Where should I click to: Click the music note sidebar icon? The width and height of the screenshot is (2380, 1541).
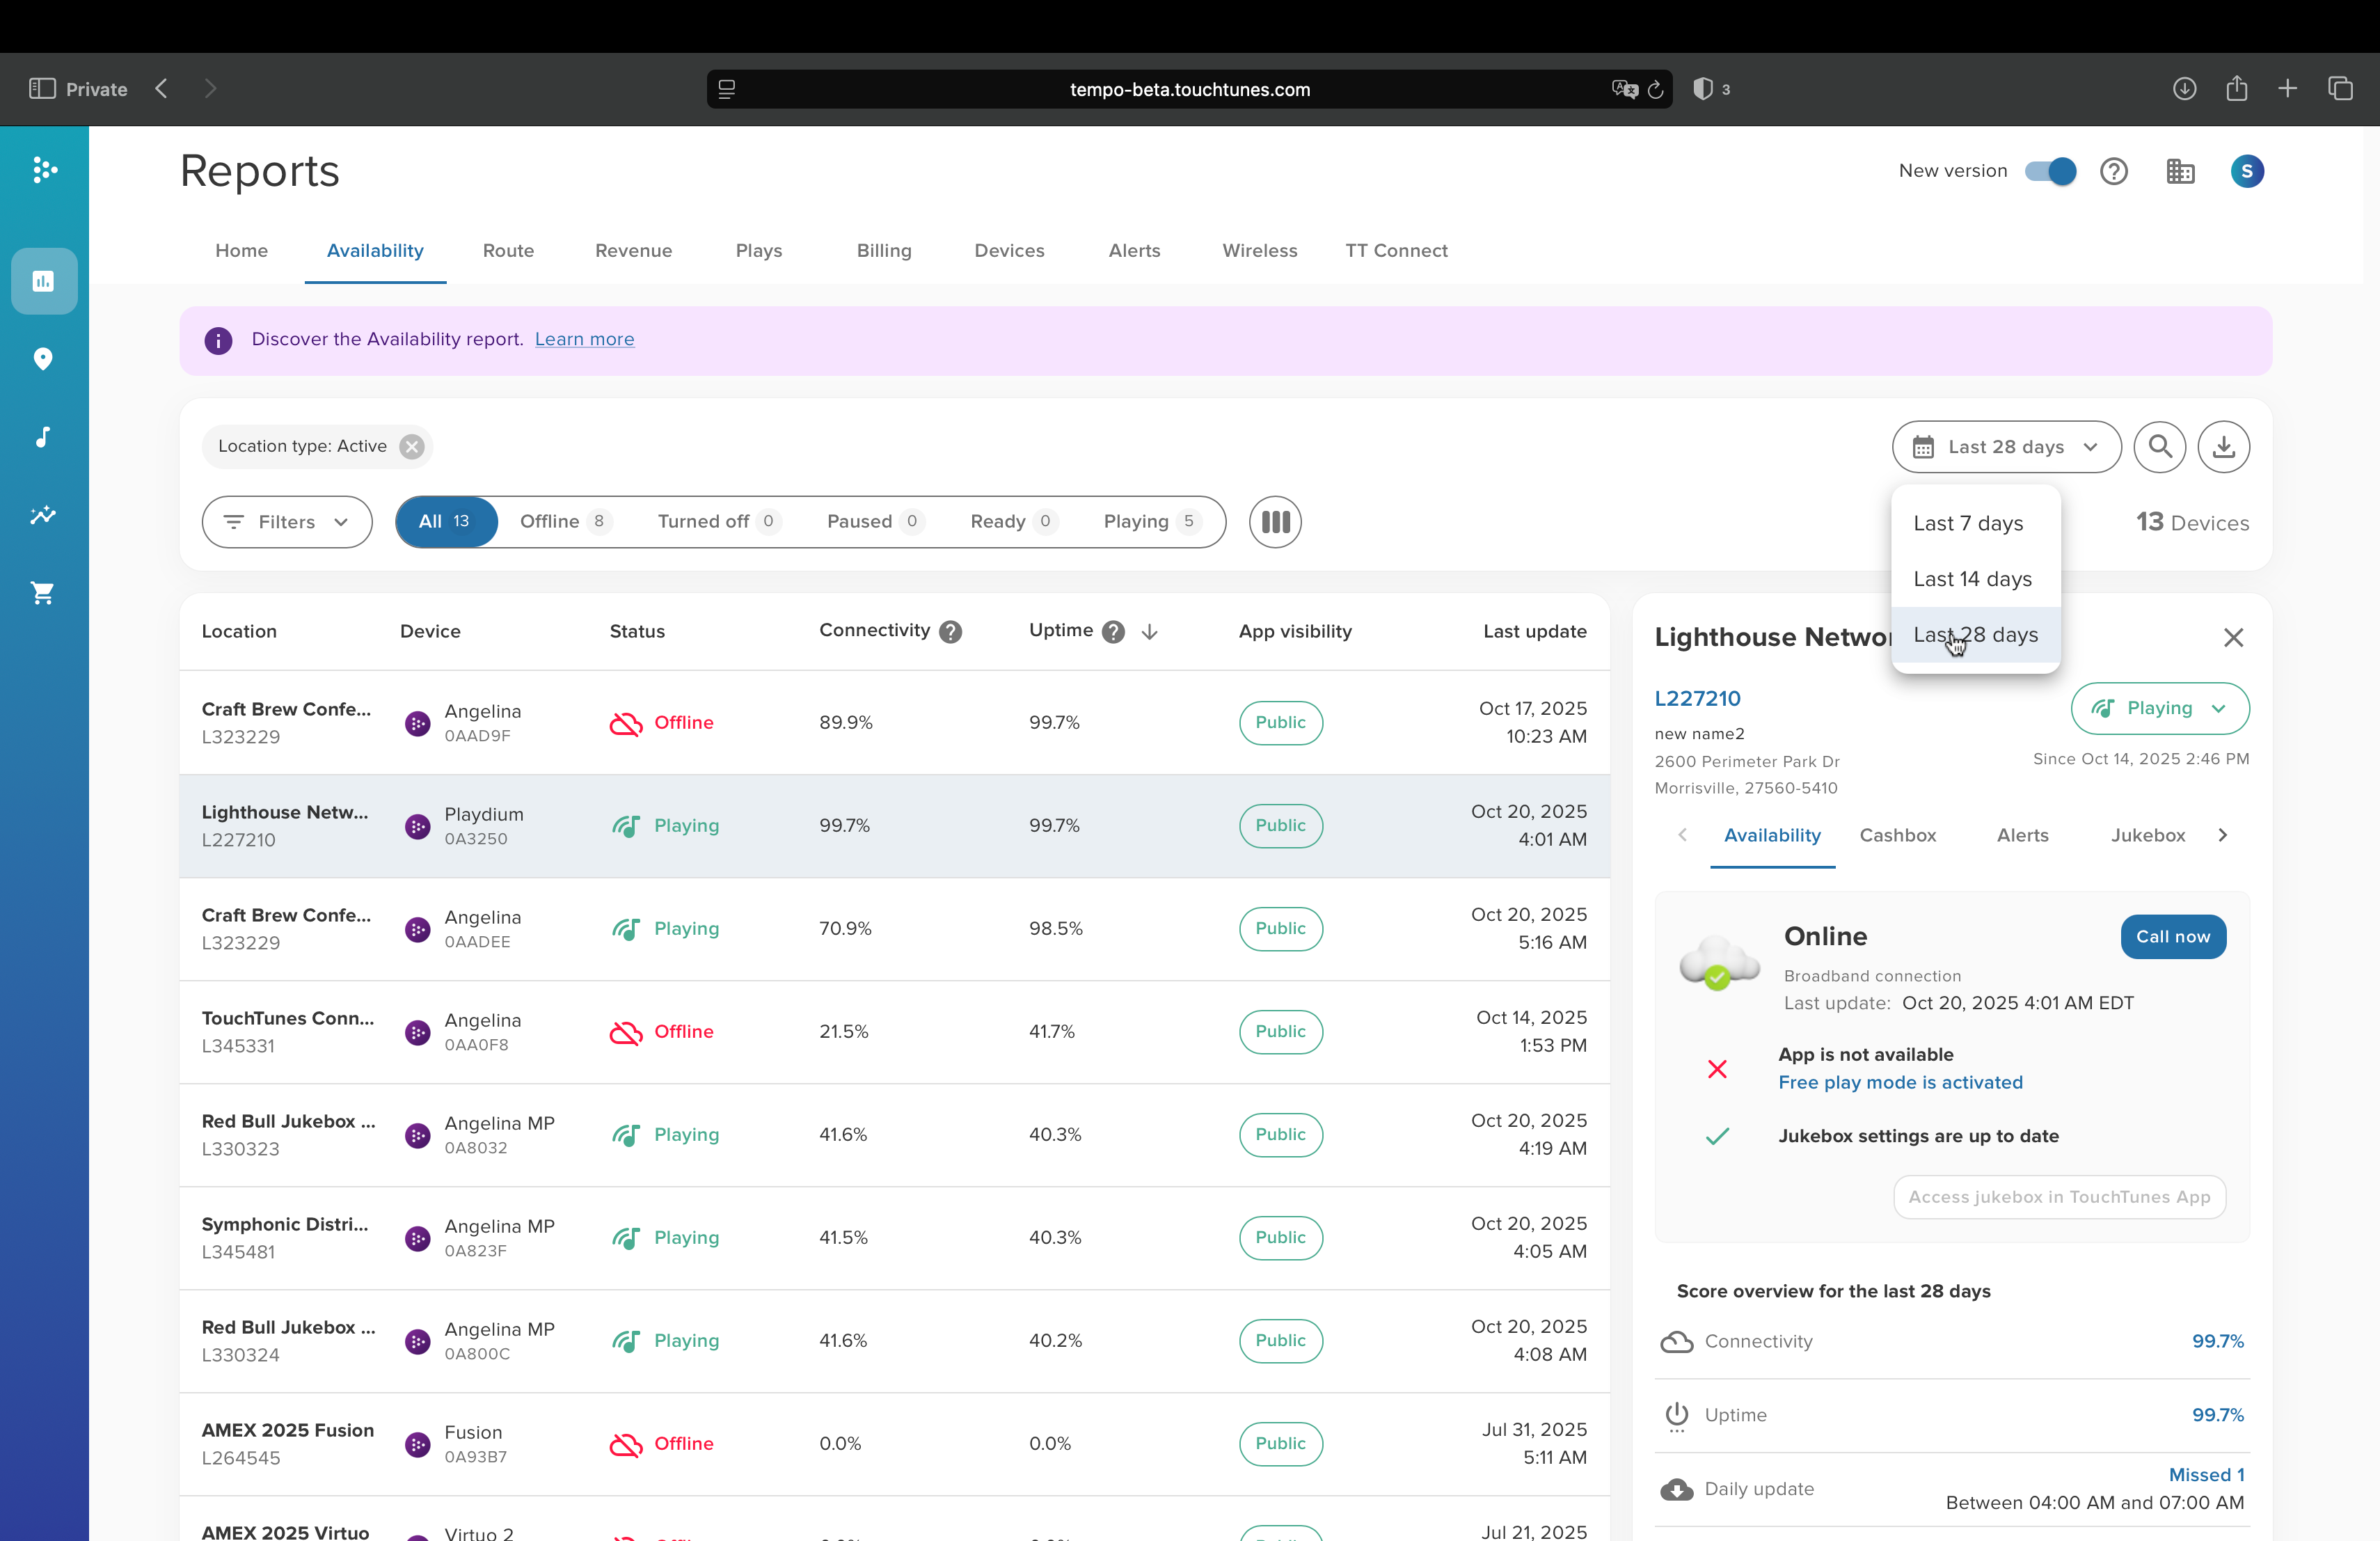[x=43, y=437]
